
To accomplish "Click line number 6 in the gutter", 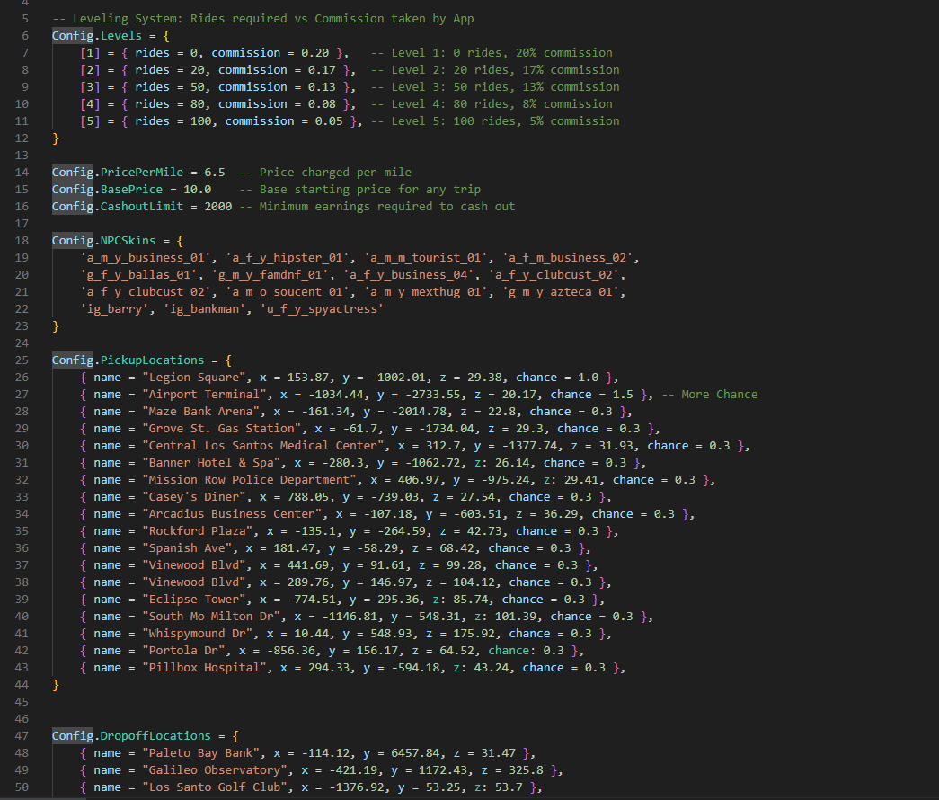I will [x=23, y=36].
